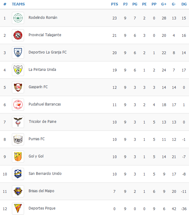
Task: Open the Provincial Talagante club logo
Action: pyautogui.click(x=18, y=35)
